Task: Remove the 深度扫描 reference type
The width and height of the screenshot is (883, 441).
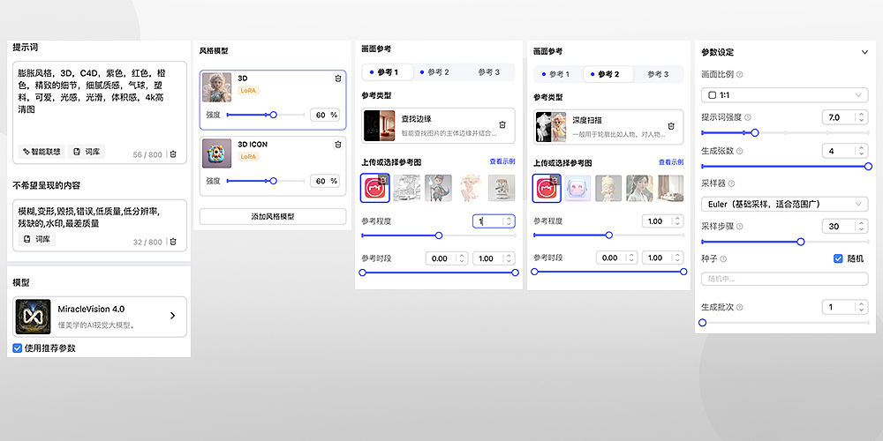Action: (x=671, y=126)
